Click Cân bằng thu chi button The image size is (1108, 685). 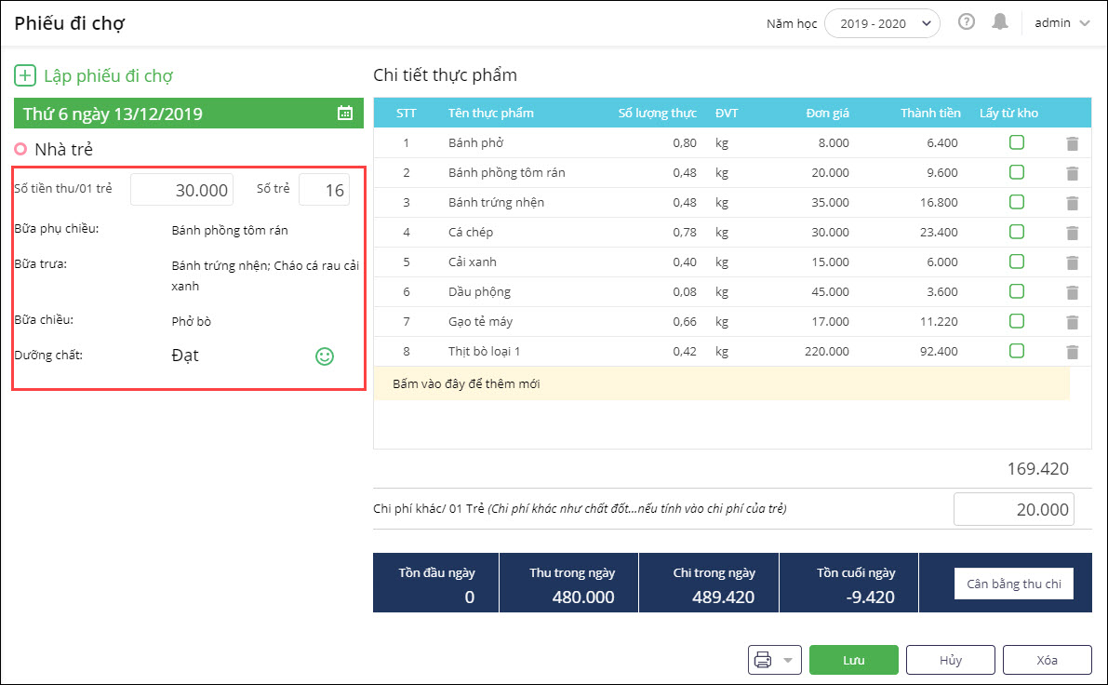click(x=1013, y=584)
